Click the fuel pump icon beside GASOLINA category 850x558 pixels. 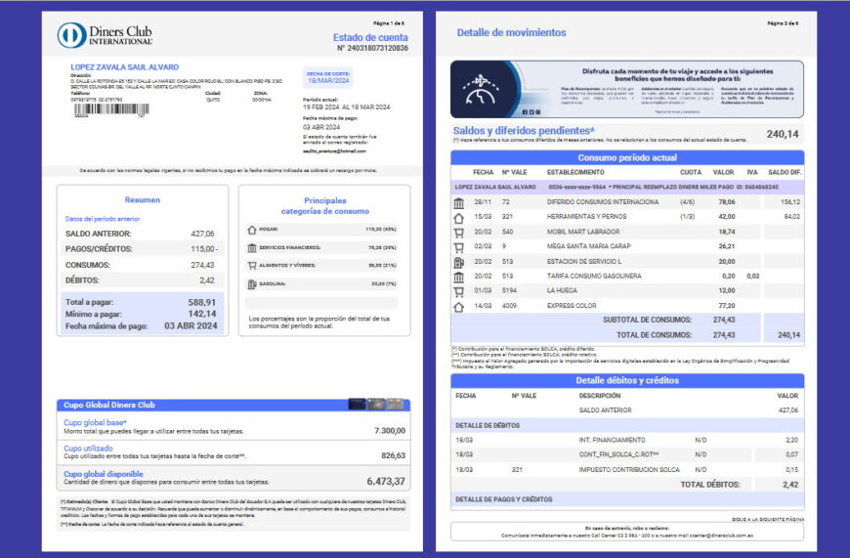251,284
